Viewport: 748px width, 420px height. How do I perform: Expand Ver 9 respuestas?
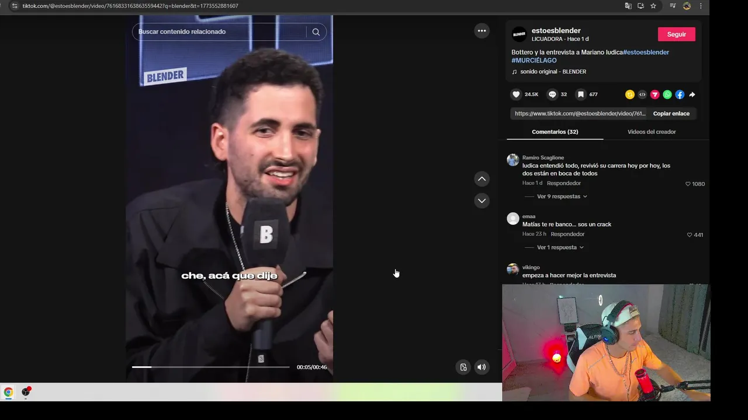pyautogui.click(x=562, y=197)
